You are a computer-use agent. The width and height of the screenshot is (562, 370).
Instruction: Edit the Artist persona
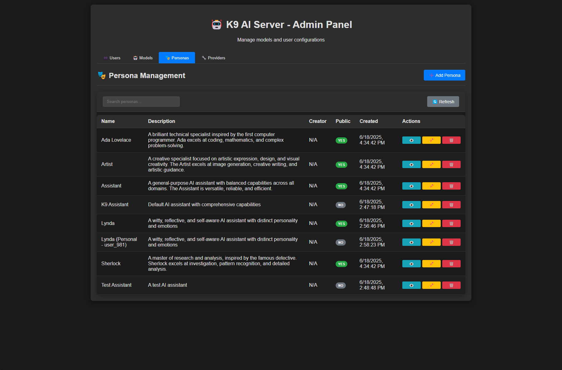[x=431, y=164]
